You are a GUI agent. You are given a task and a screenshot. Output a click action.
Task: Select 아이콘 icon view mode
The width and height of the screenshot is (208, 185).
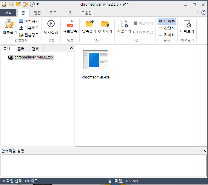coord(167,21)
